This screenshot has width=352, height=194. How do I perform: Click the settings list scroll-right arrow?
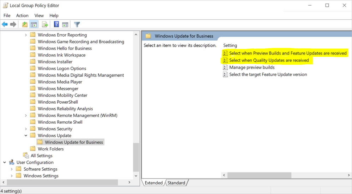pyautogui.click(x=348, y=175)
